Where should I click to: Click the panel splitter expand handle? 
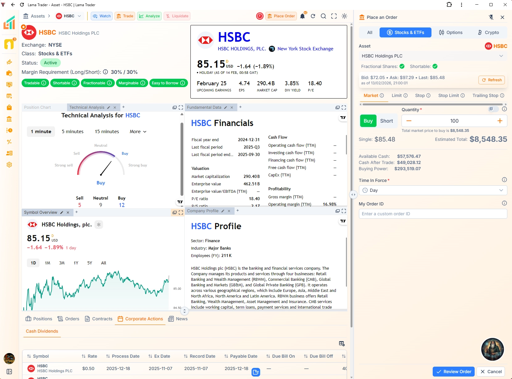pos(353,195)
